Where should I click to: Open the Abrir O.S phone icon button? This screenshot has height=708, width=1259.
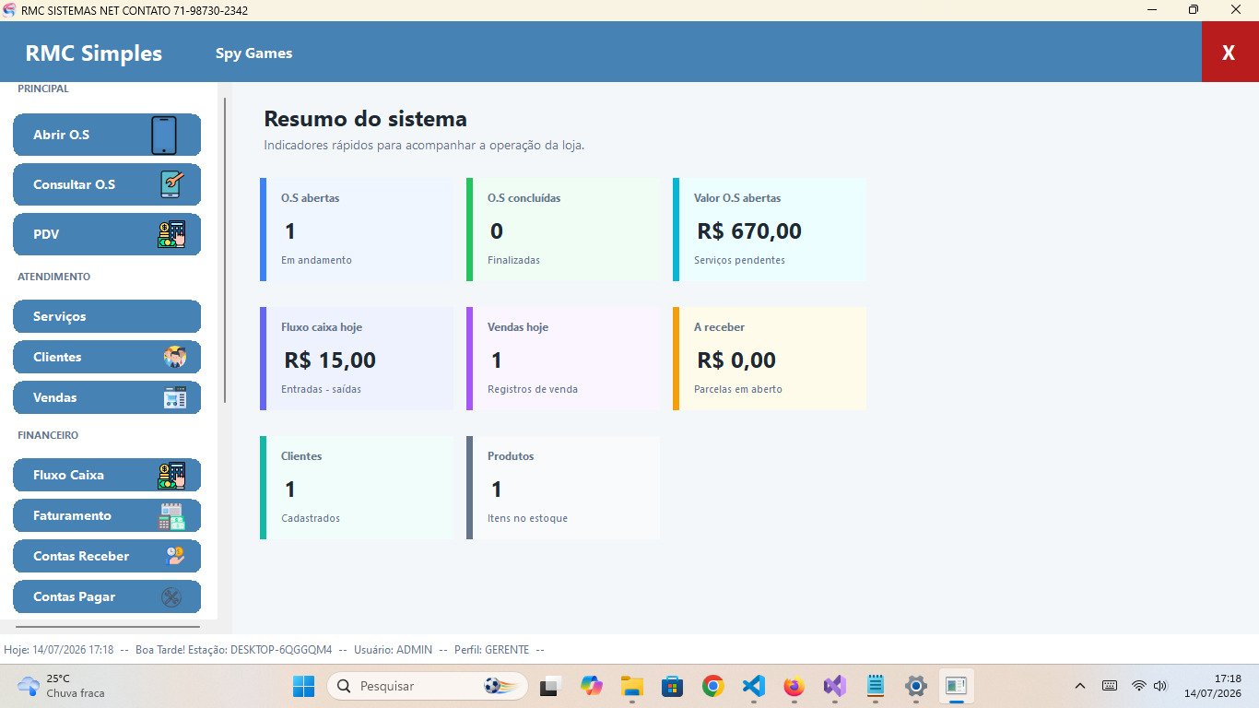pos(107,135)
